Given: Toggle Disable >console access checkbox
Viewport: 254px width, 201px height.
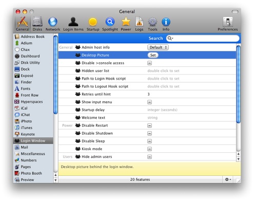Looking at the screenshot, I should [149, 63].
